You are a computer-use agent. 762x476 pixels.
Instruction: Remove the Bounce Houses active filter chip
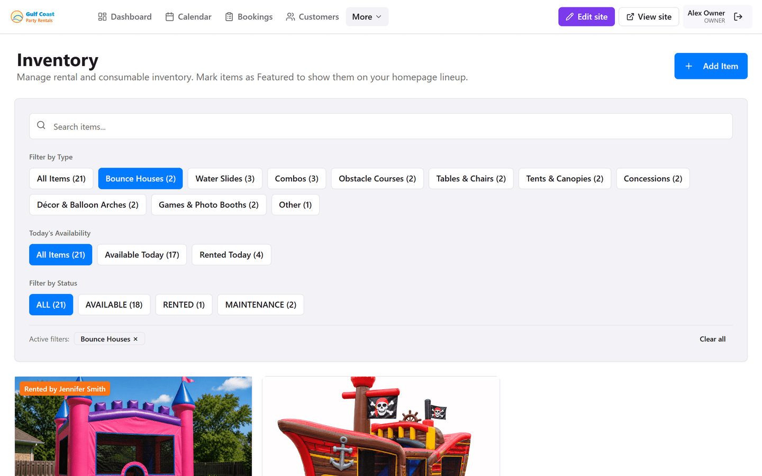(x=135, y=339)
